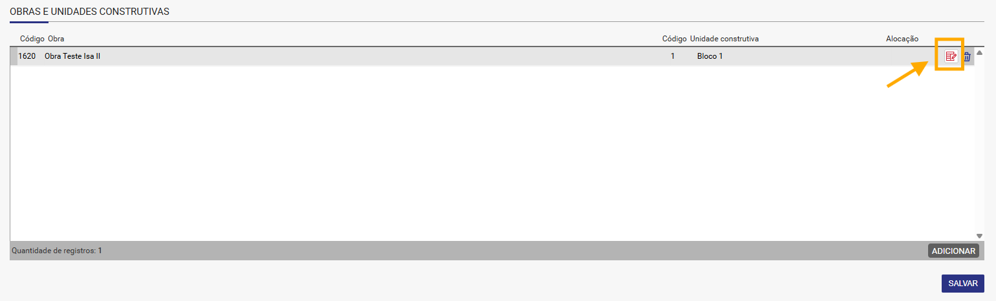Click the obra code 1620 cell
996x301 pixels.
tap(27, 56)
